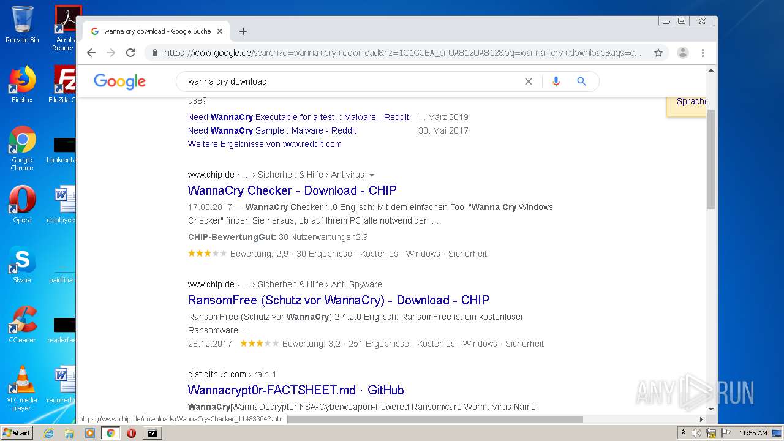Expand dropdown arrow beside chip.de Antivirus breadcrumb
The width and height of the screenshot is (784, 441).
[x=372, y=175]
